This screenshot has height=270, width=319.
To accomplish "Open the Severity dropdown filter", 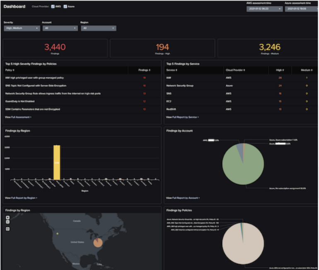I will 22,28.
